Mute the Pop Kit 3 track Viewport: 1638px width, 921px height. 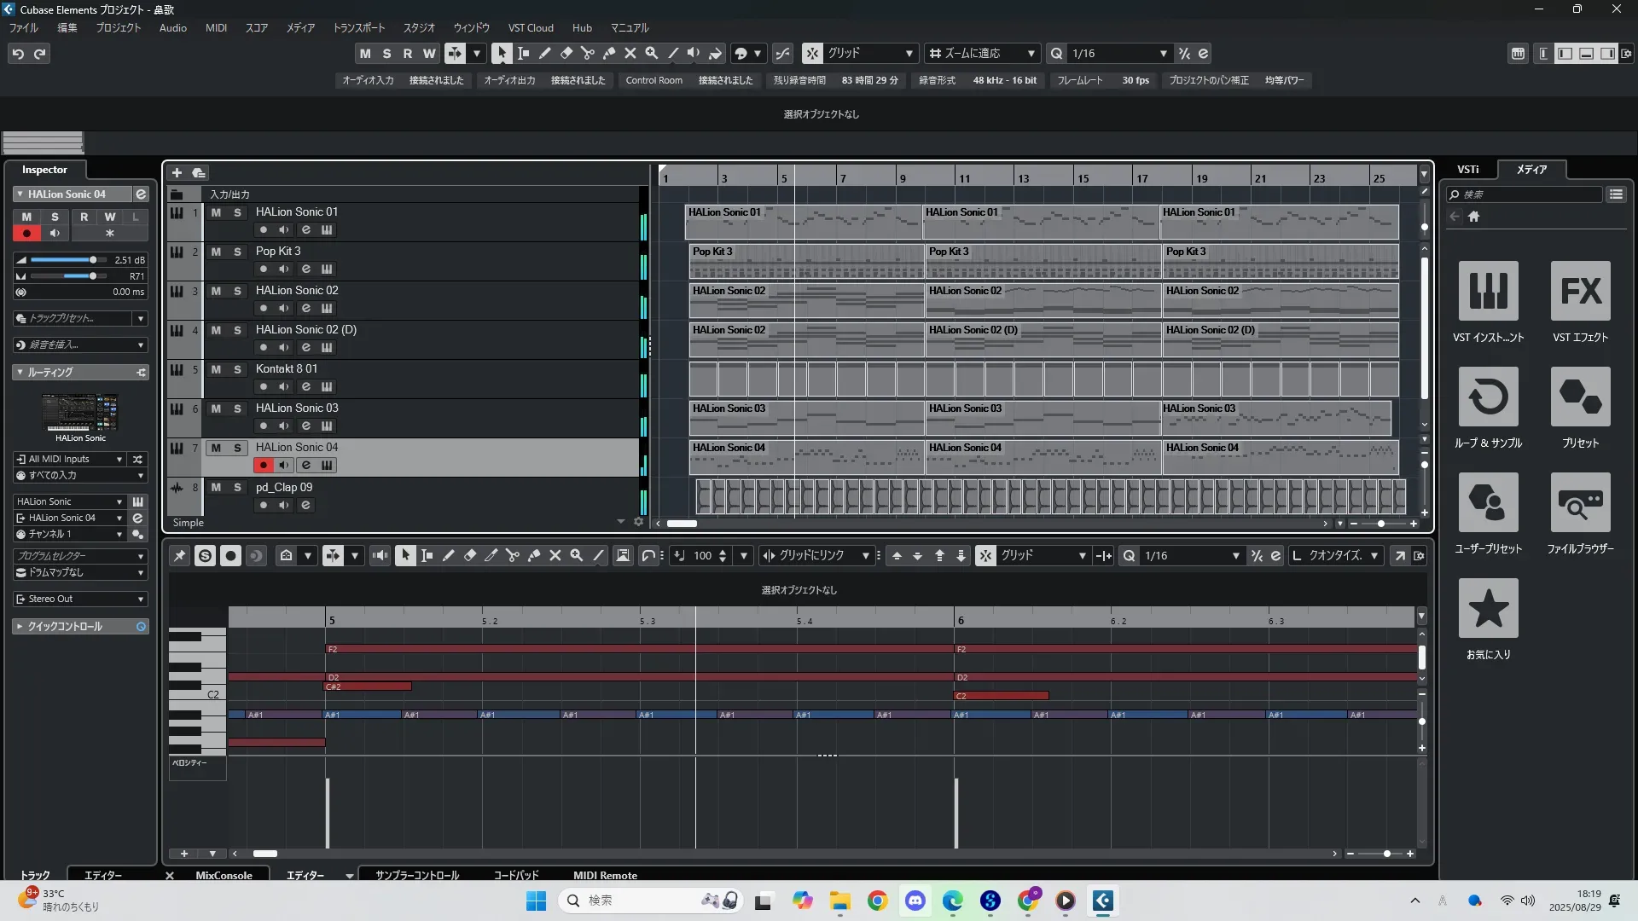click(216, 252)
